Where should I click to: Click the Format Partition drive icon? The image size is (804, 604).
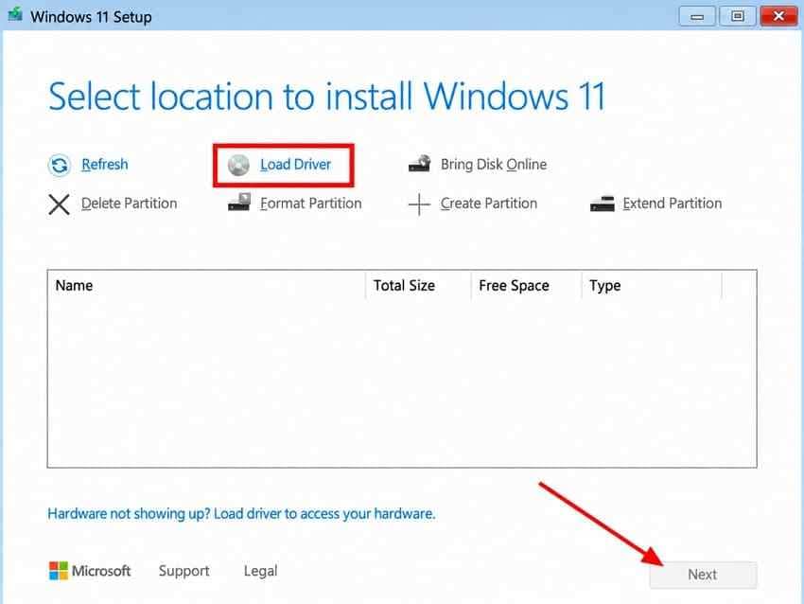[x=239, y=203]
